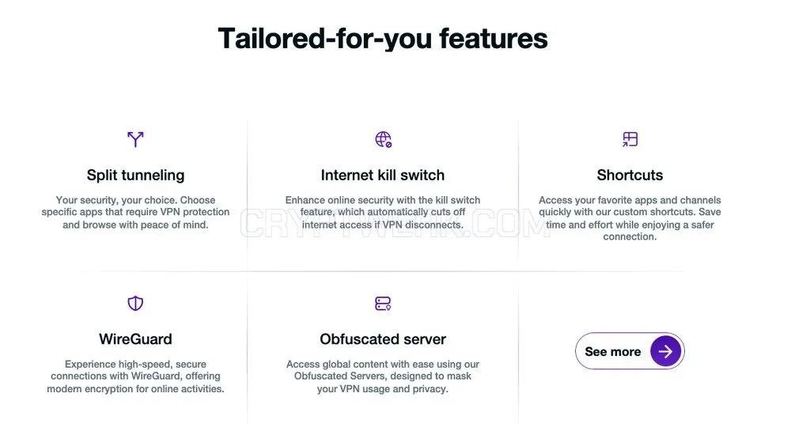Click the Split tunneling description text
791x446 pixels.
tap(135, 213)
